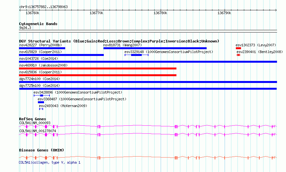Open COL5A1|collagen, type V, alpha 1 link
This screenshot has height=172, width=286.
49,162
